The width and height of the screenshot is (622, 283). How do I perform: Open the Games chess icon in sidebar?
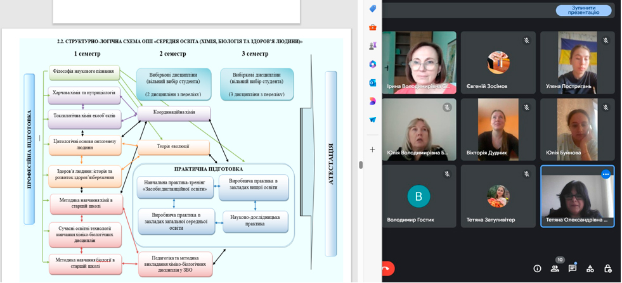[373, 46]
